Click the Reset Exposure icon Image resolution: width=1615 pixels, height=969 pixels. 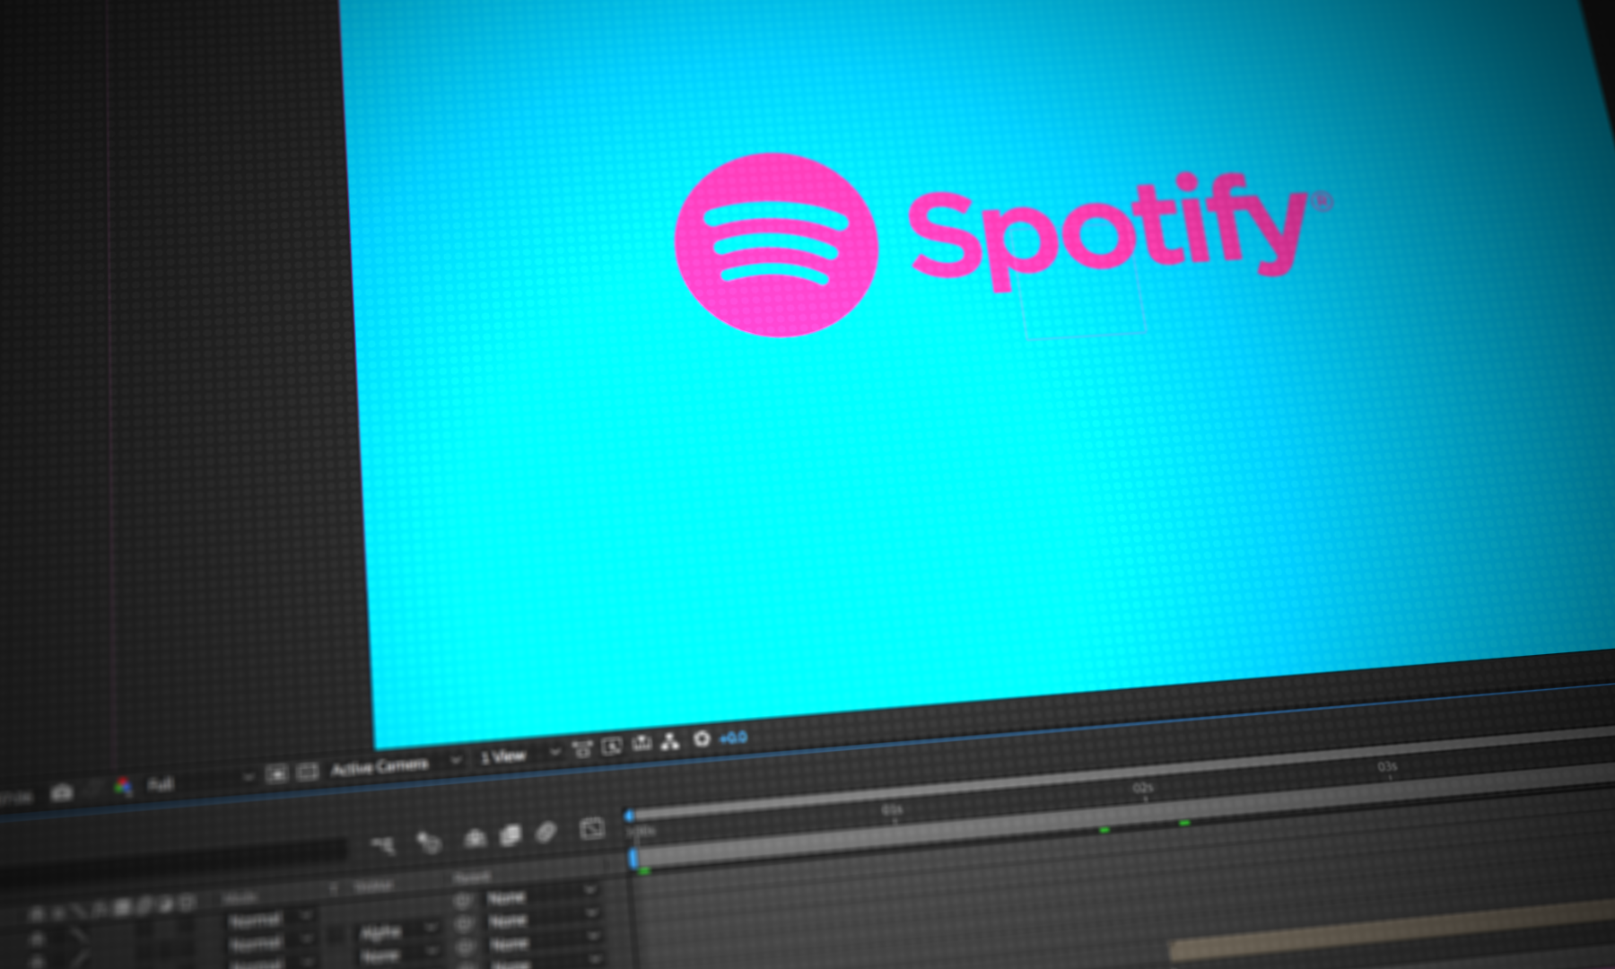[x=702, y=738]
